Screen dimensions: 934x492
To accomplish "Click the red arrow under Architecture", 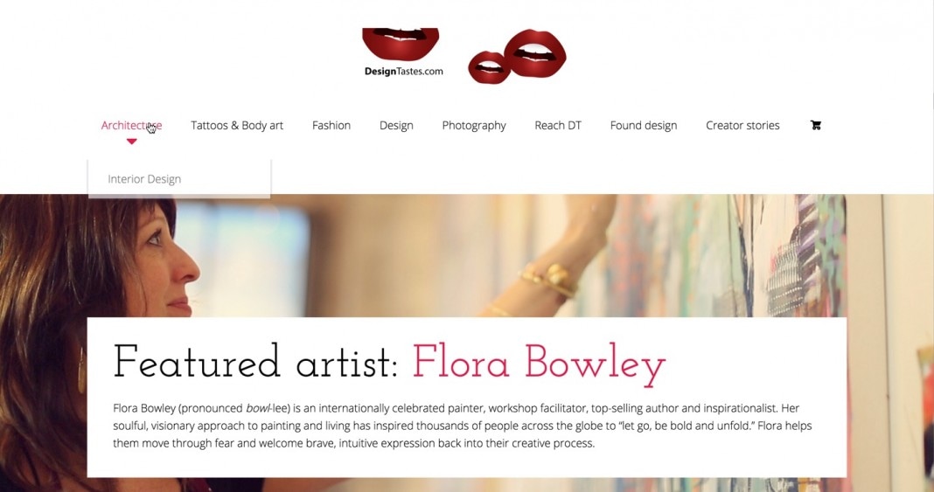I will 131,142.
